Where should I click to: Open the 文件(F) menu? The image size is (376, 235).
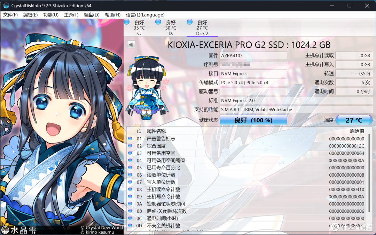10,15
